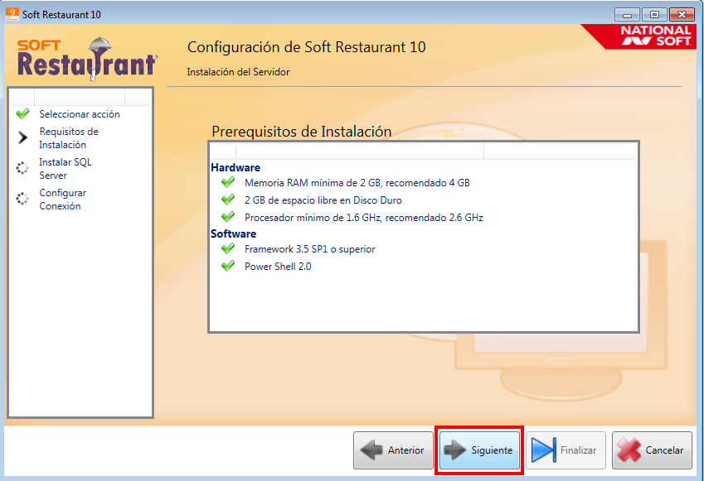
Task: Click the check mark beside Framework 3.5 SP1
Action: (228, 248)
